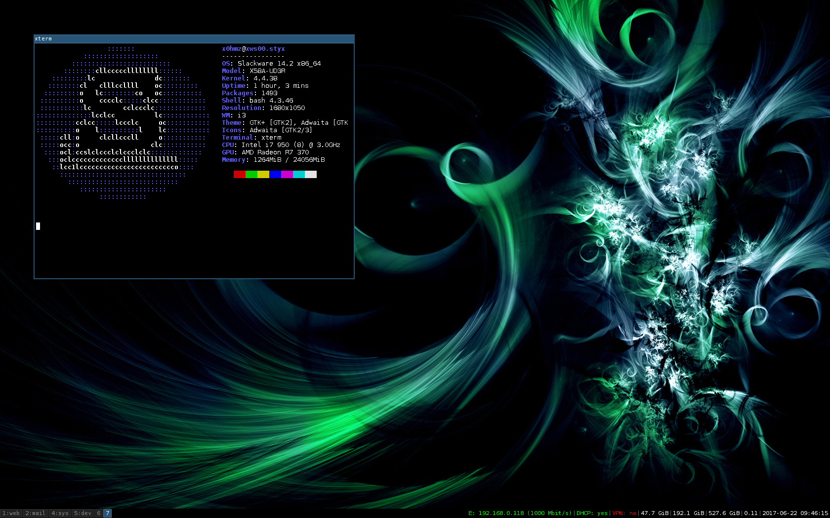
Task: Go to the 4:sys workspace
Action: [60, 513]
